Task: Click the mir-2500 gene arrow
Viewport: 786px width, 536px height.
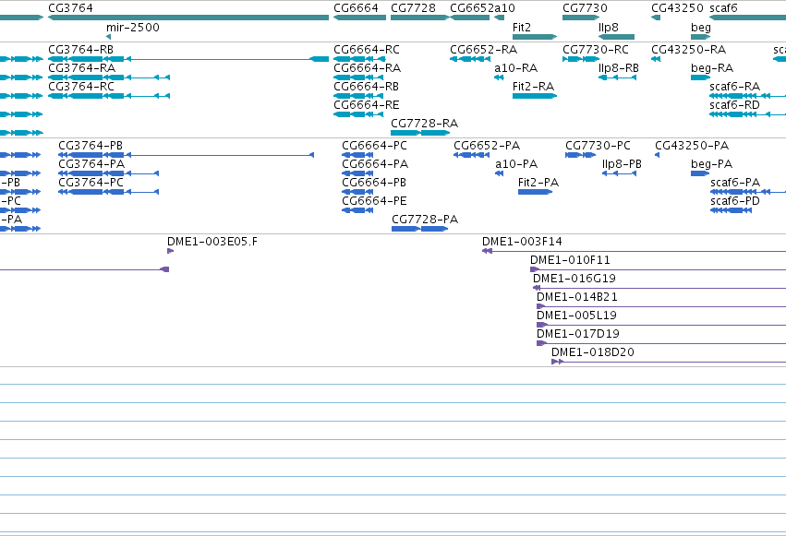Action: tap(108, 37)
